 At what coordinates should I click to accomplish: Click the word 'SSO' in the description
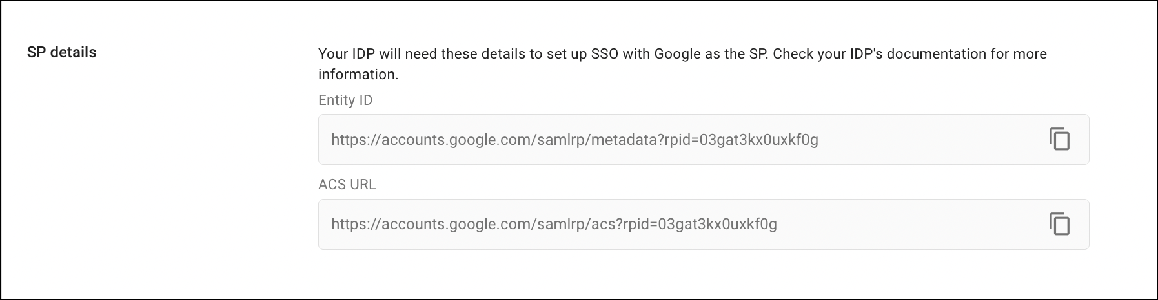click(x=605, y=54)
